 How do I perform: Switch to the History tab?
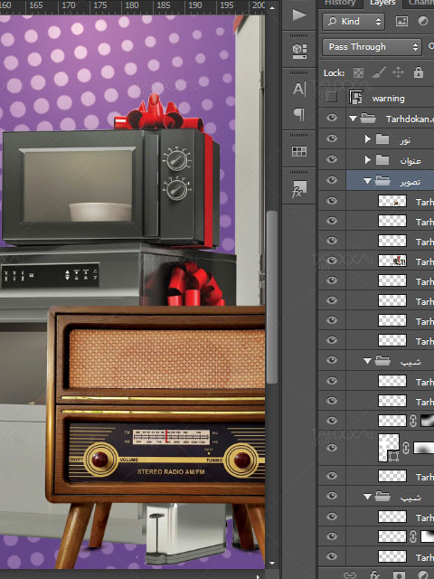(x=340, y=3)
